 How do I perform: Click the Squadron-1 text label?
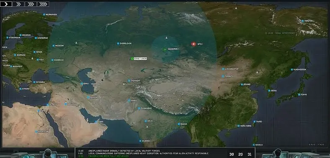(x=173, y=49)
